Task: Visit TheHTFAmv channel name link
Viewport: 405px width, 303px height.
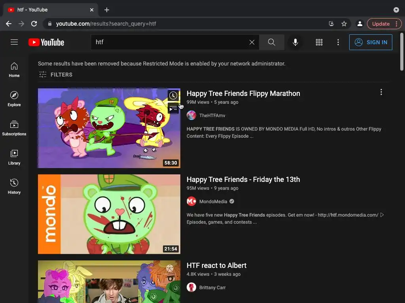Action: (x=212, y=116)
